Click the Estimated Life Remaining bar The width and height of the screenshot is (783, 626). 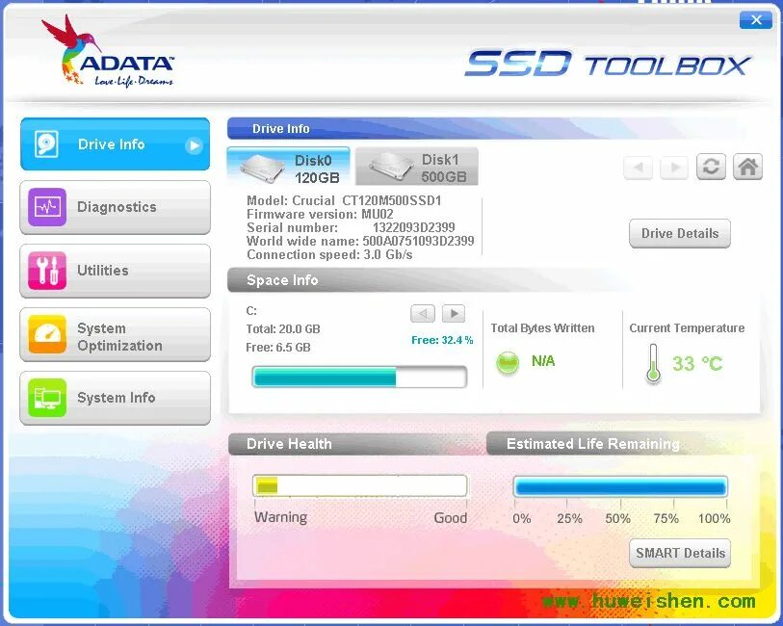(x=620, y=486)
